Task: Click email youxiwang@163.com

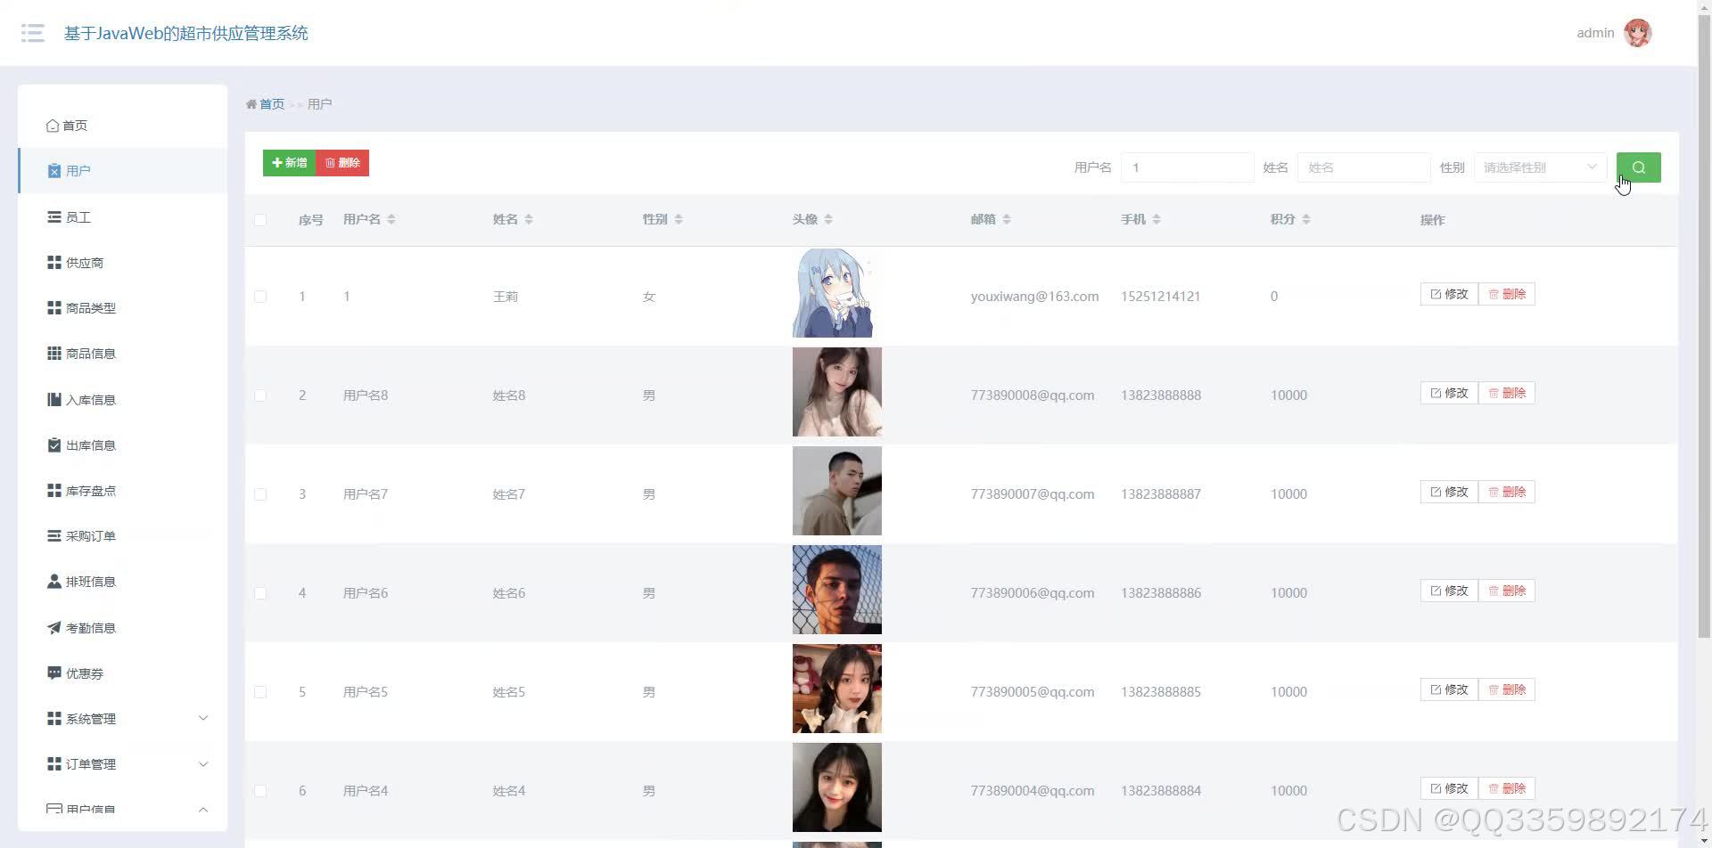Action: click(x=1034, y=297)
